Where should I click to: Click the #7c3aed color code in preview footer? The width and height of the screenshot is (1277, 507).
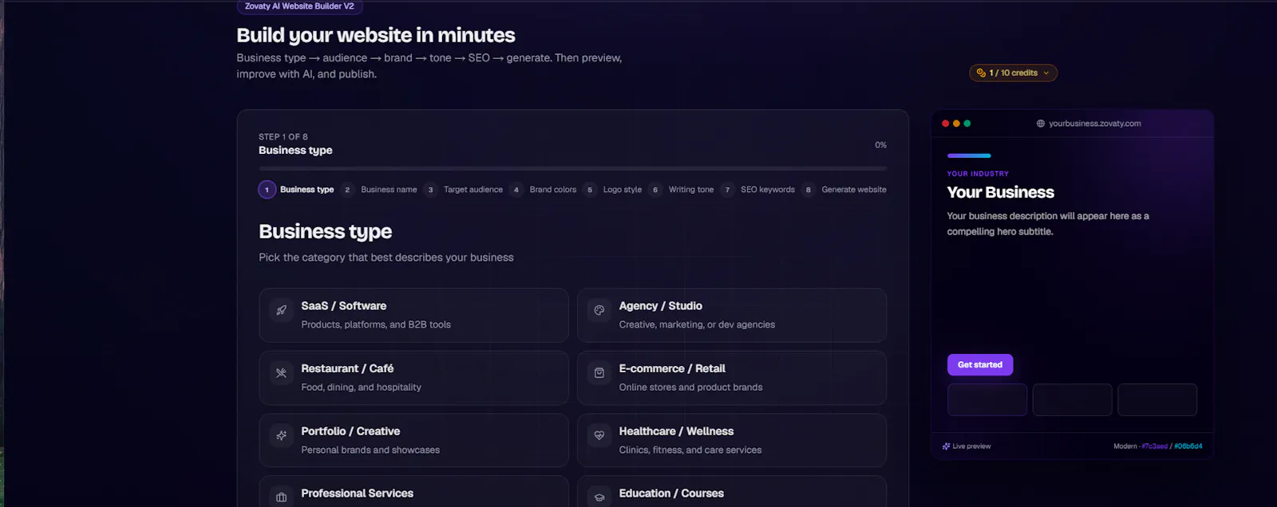click(1154, 446)
